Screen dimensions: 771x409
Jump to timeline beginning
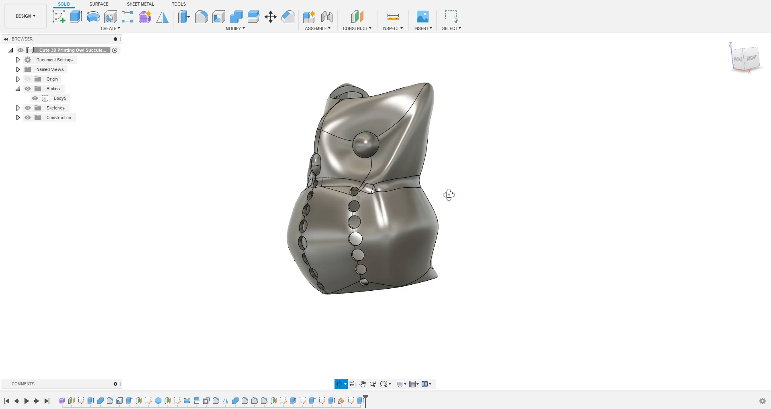[x=7, y=401]
